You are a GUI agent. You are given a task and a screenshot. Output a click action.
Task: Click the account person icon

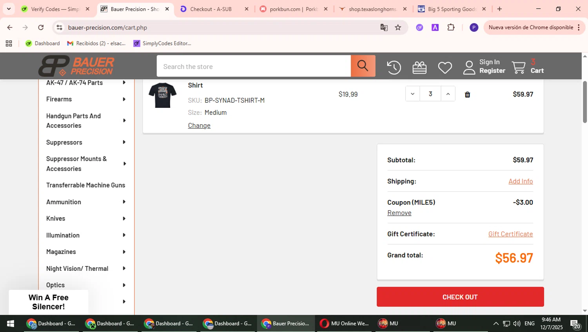pyautogui.click(x=469, y=67)
